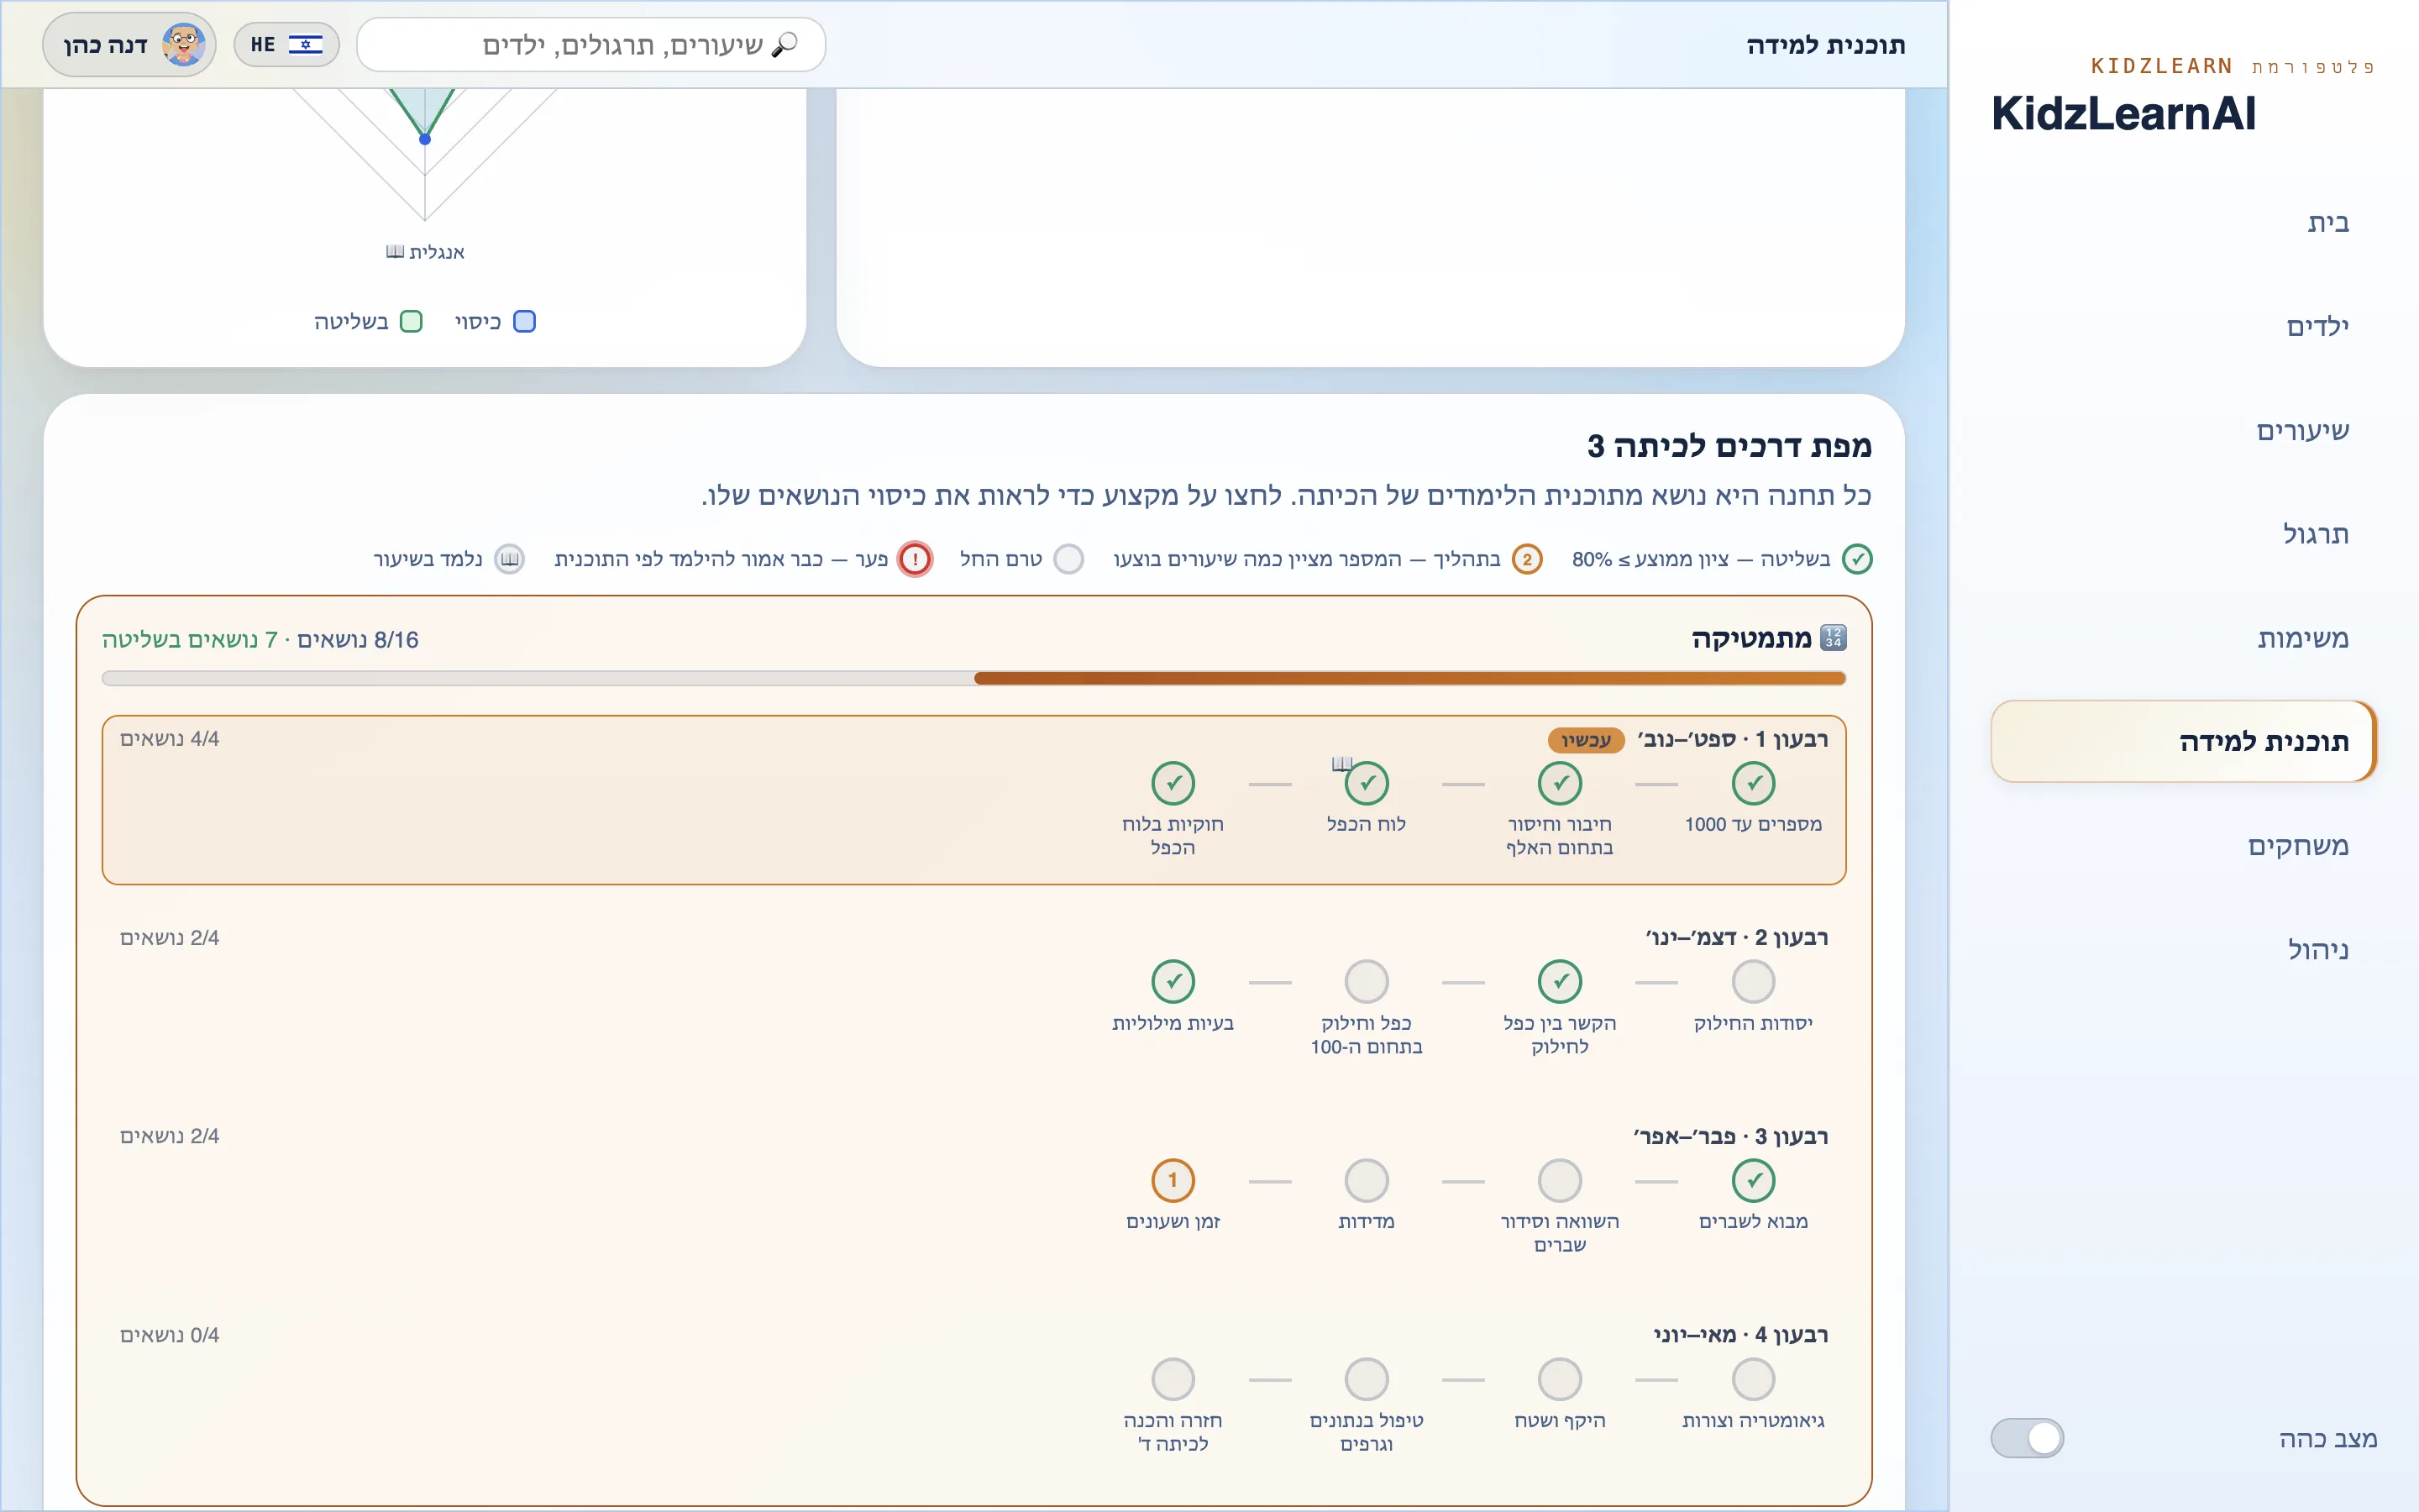Click the '8/16 נושאים' coverage text
Image resolution: width=2419 pixels, height=1512 pixels.
point(358,640)
